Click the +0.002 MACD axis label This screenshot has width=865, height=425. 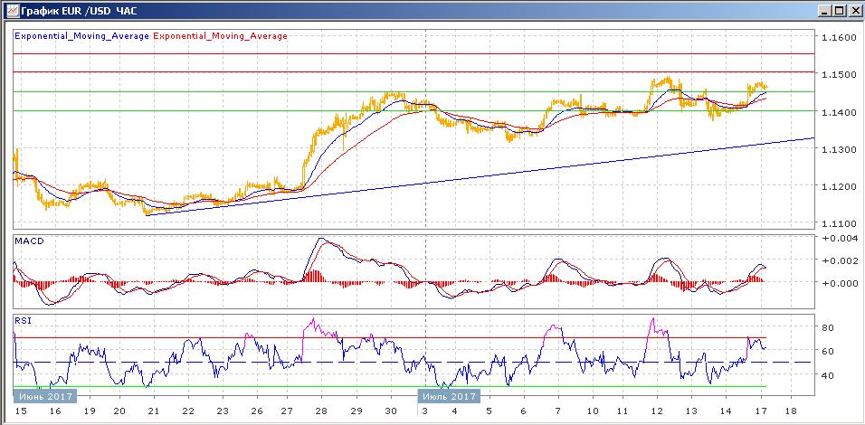point(839,260)
